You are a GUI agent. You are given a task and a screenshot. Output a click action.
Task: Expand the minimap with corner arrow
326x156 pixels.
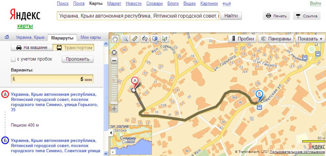point(112,152)
